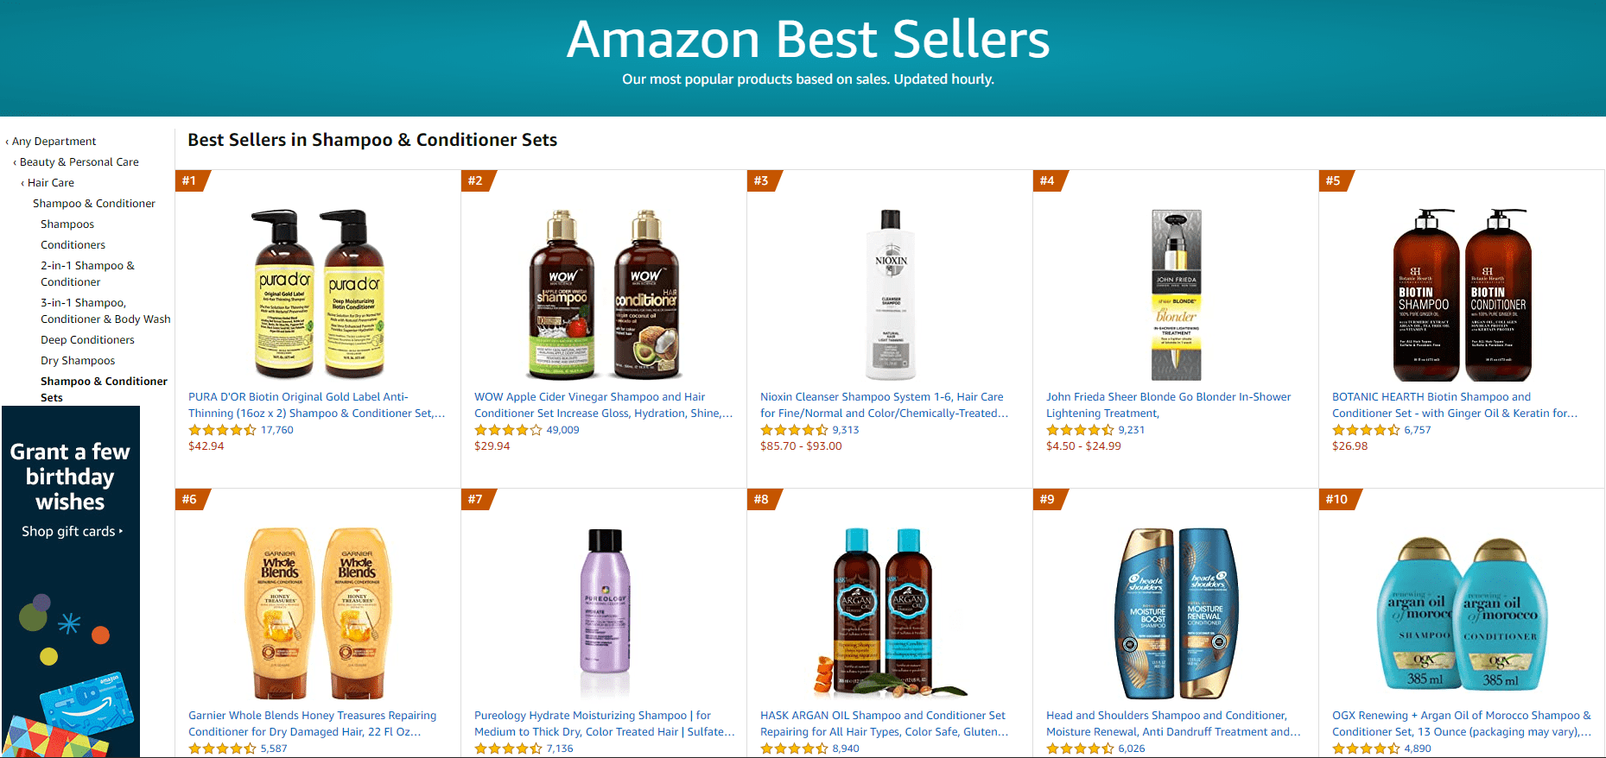1606x758 pixels.
Task: Click the Nioxin Cleanser bottle image
Action: click(890, 294)
